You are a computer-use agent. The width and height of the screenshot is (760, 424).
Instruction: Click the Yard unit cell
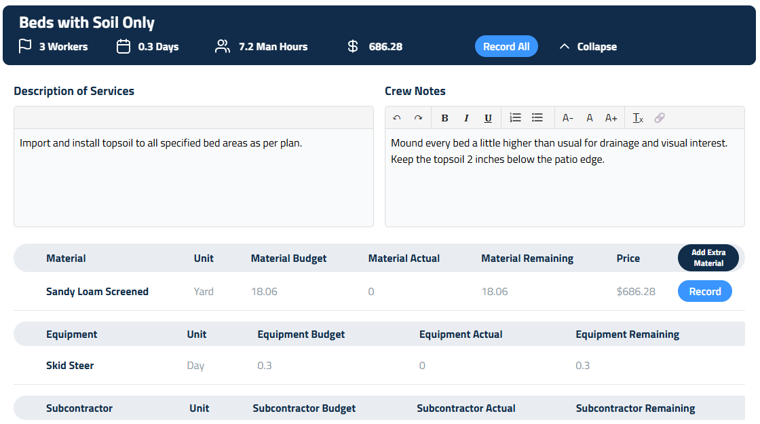(x=204, y=291)
